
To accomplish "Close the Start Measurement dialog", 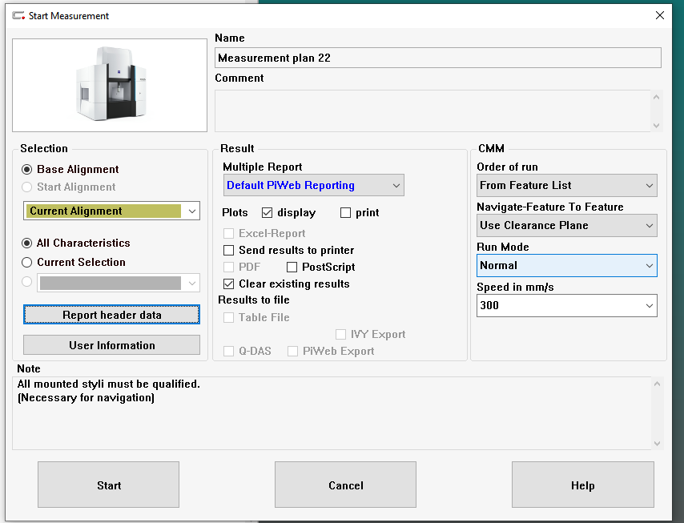I will [660, 15].
